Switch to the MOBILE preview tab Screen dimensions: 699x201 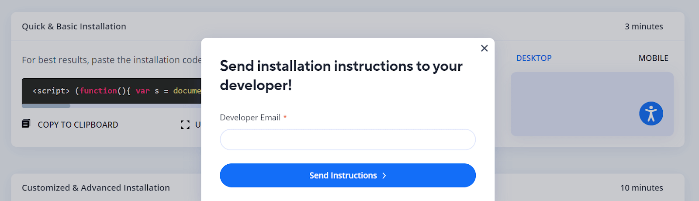click(653, 58)
